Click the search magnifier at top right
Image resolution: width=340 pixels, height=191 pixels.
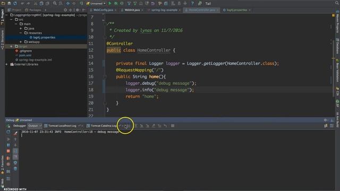(x=336, y=3)
